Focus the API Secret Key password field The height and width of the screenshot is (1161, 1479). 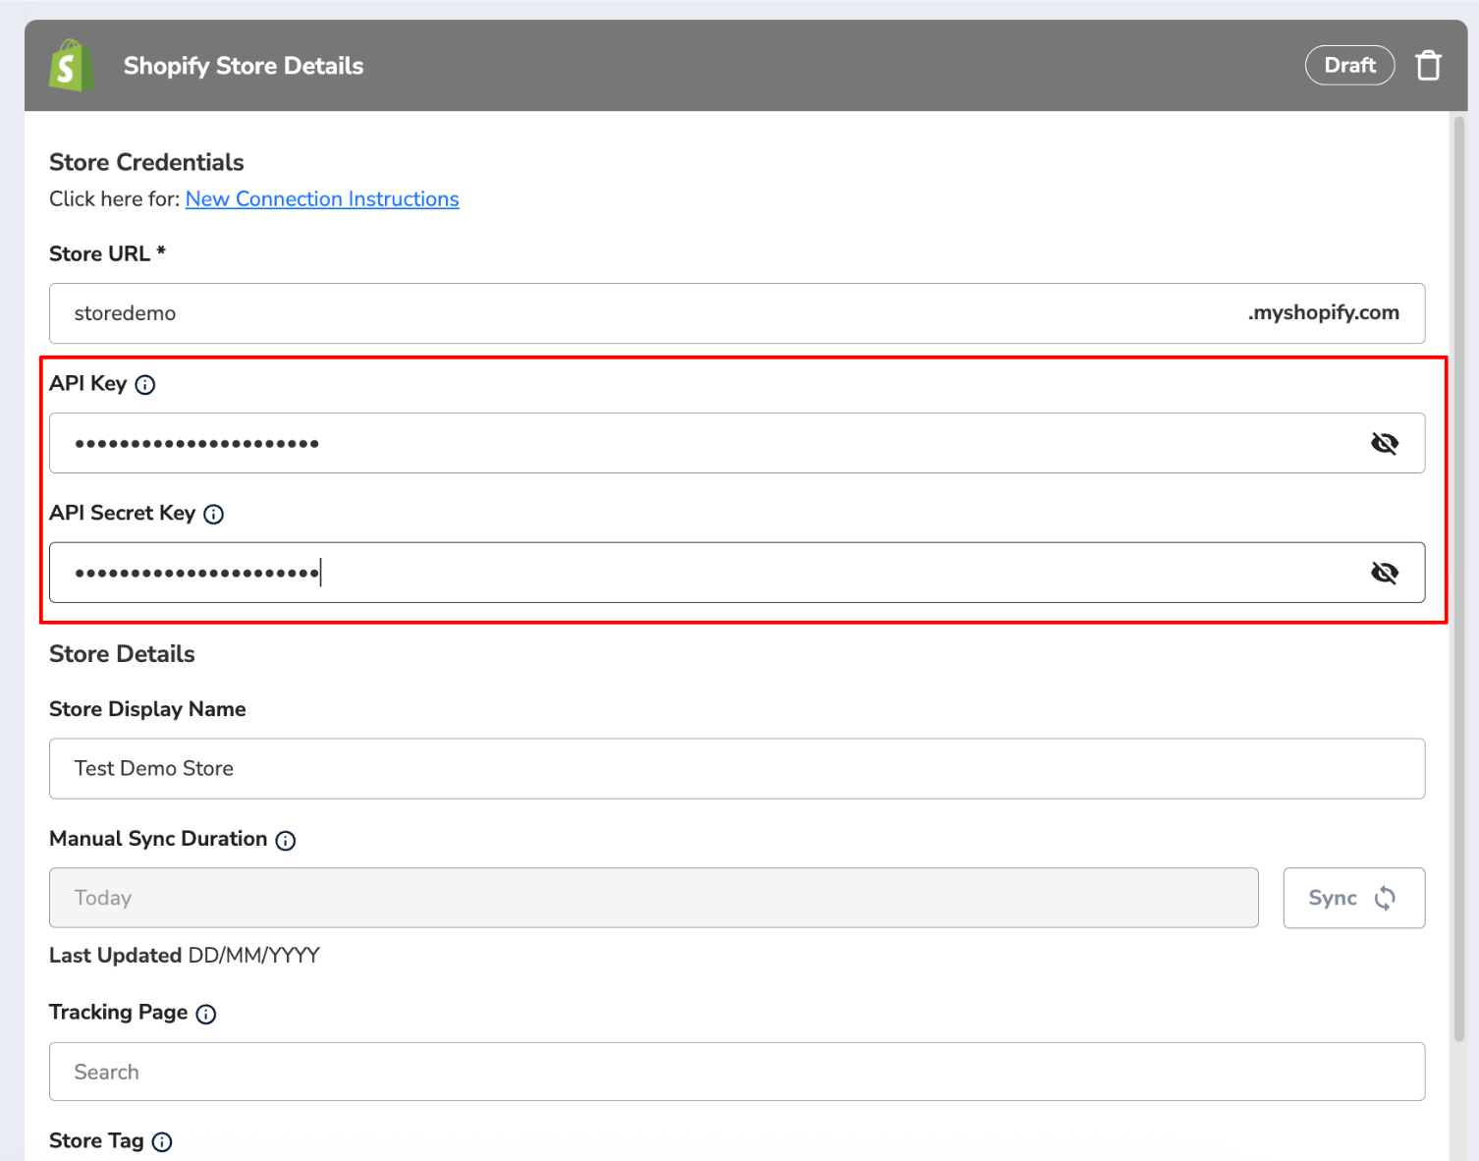coord(737,573)
